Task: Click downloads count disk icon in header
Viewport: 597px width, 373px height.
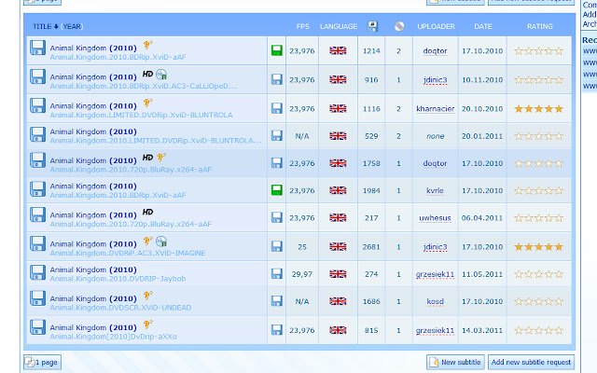Action: (x=372, y=26)
